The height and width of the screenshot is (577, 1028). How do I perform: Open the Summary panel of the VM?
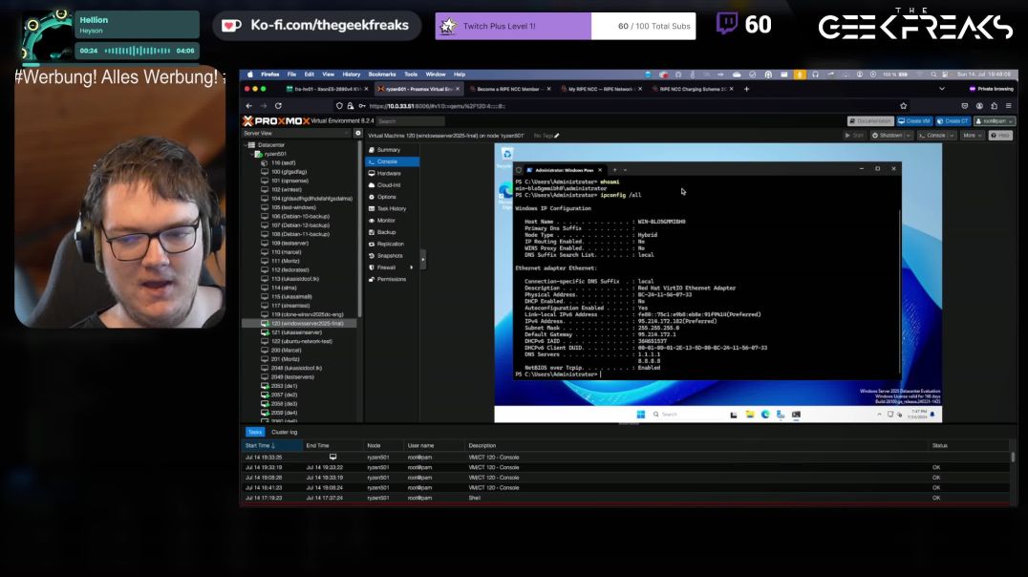(392, 149)
